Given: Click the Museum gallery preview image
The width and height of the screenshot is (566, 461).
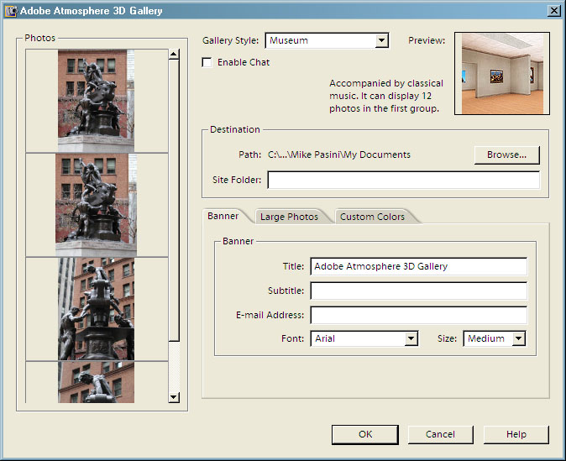Looking at the screenshot, I should coord(500,74).
